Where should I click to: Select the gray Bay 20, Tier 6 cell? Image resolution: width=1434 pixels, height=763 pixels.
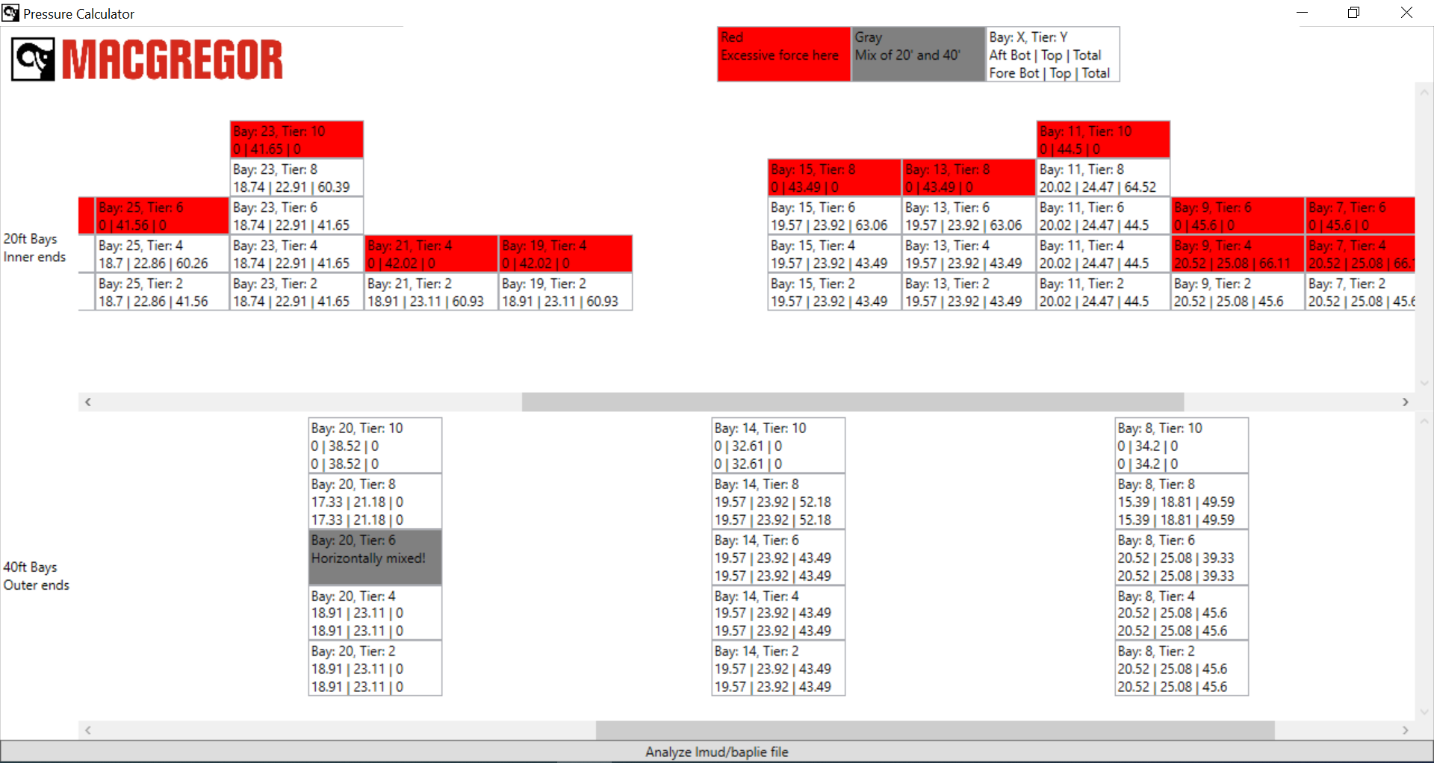click(375, 557)
